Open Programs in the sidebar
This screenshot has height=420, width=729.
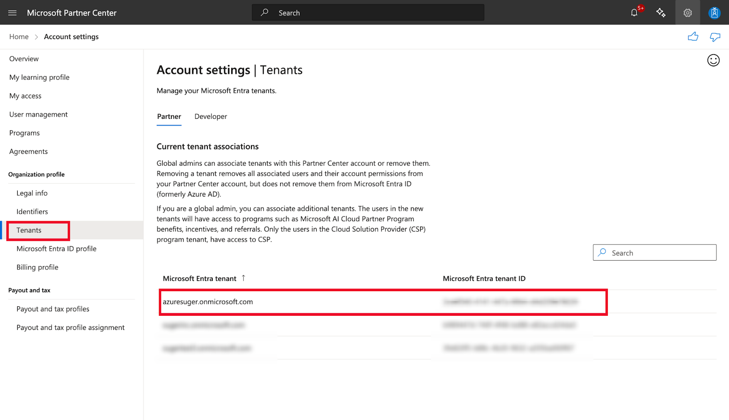25,133
